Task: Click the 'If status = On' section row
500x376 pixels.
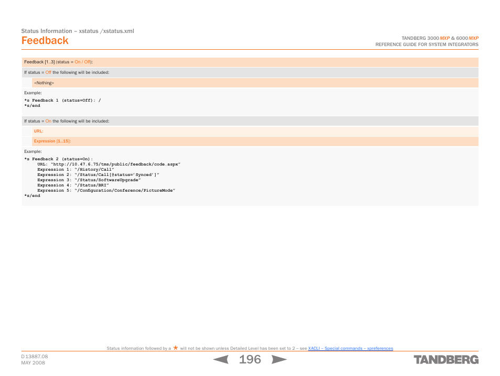Action: [250, 121]
